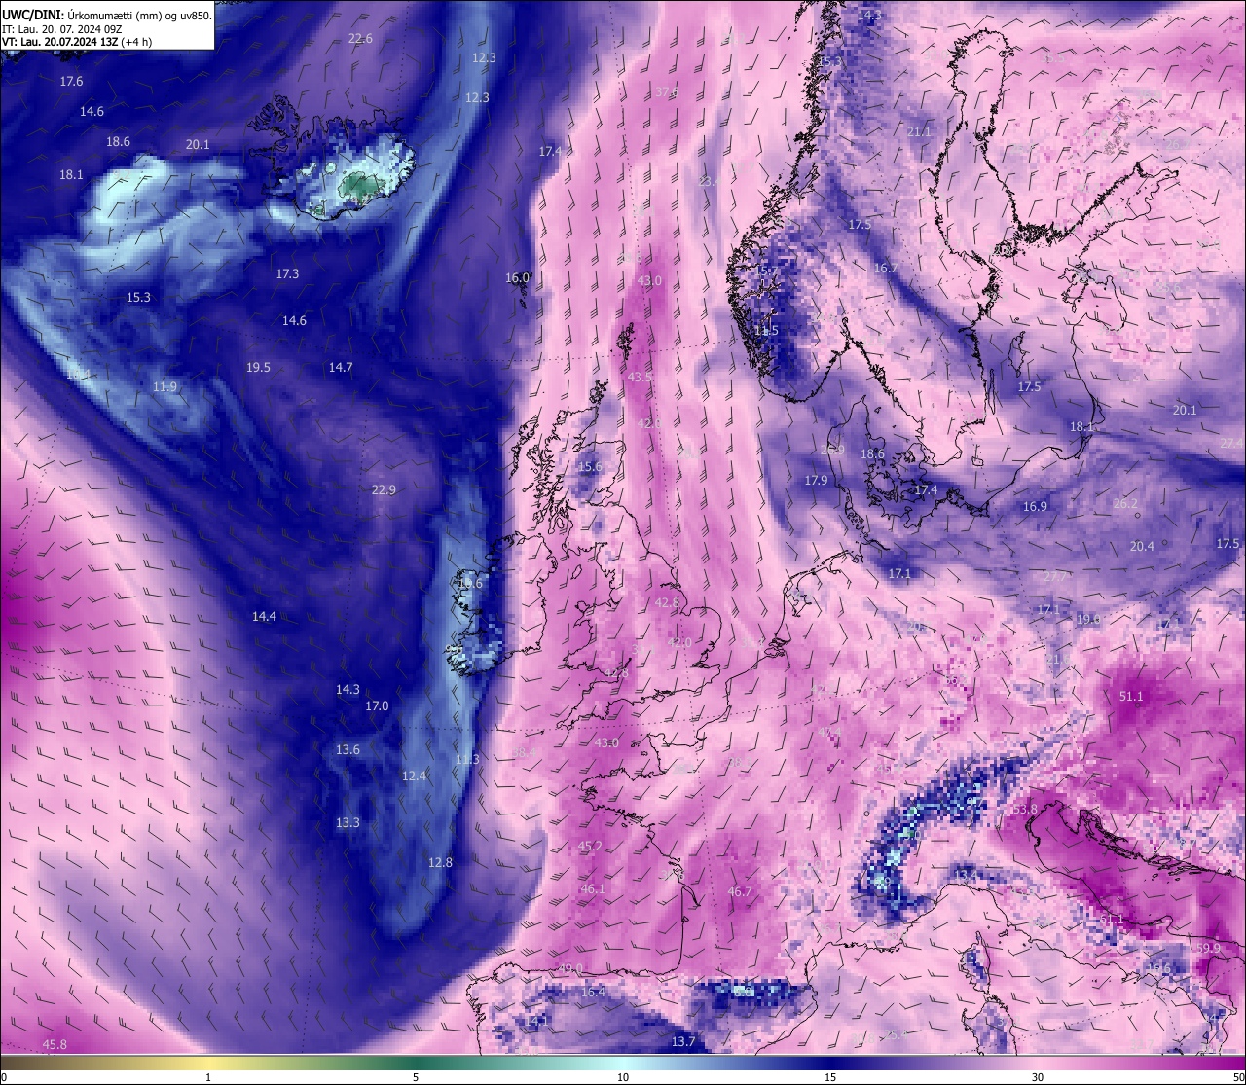The width and height of the screenshot is (1246, 1085).
Task: Select the 22.6 value north of Iceland
Action: click(360, 39)
